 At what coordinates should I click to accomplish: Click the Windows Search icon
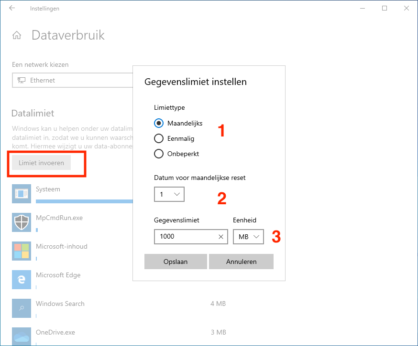click(22, 308)
